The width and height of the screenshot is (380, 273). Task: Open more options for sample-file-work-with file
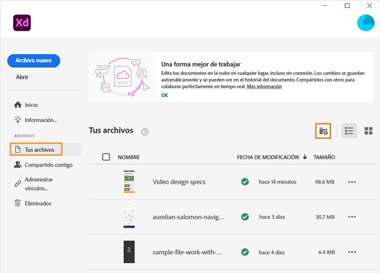pos(353,252)
